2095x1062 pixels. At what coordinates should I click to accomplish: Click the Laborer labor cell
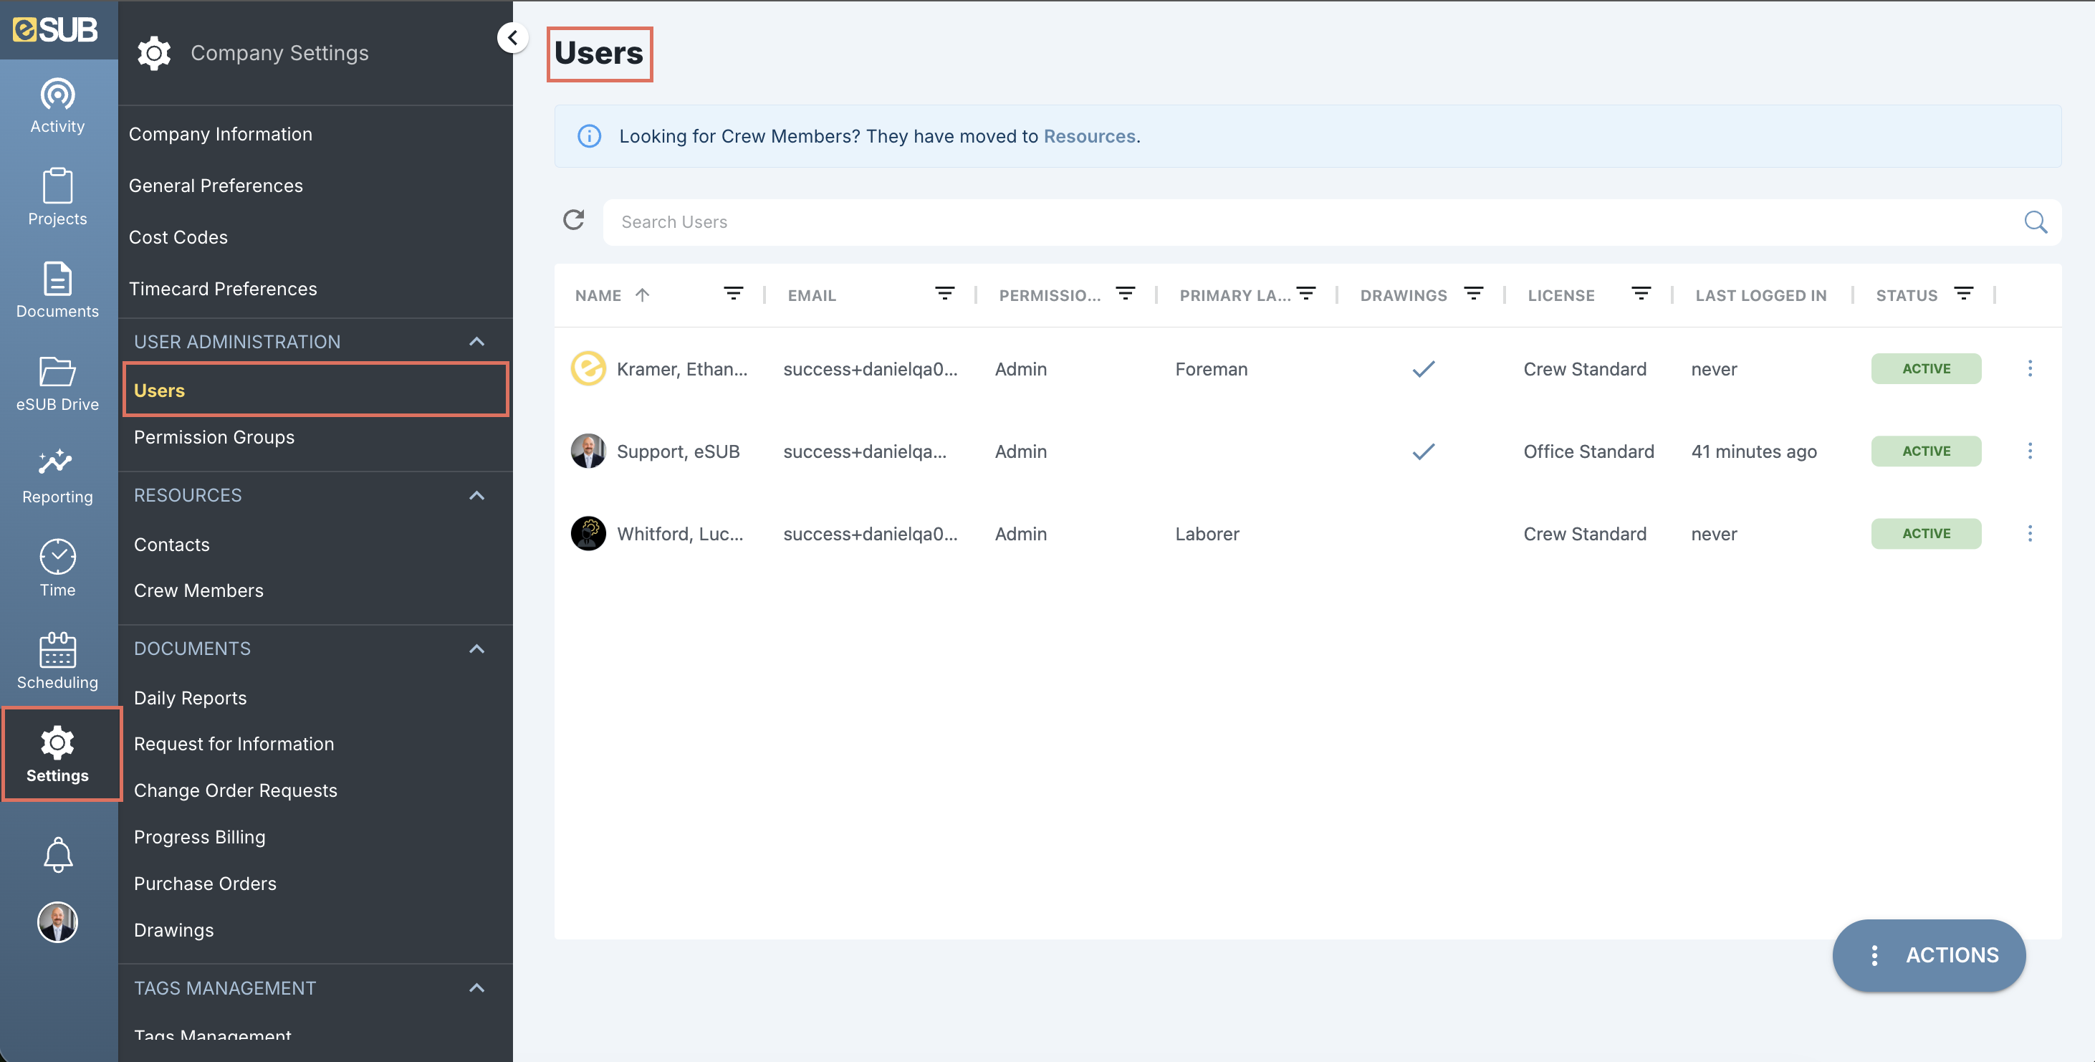[1207, 535]
